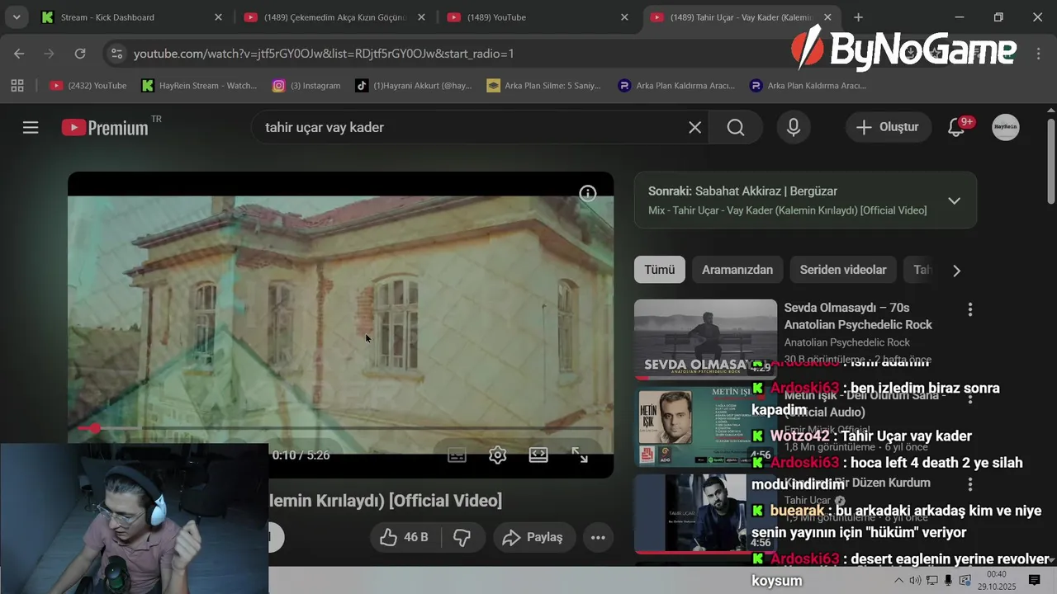
Task: Open the bookmarks apps grid icon
Action: [x=17, y=85]
